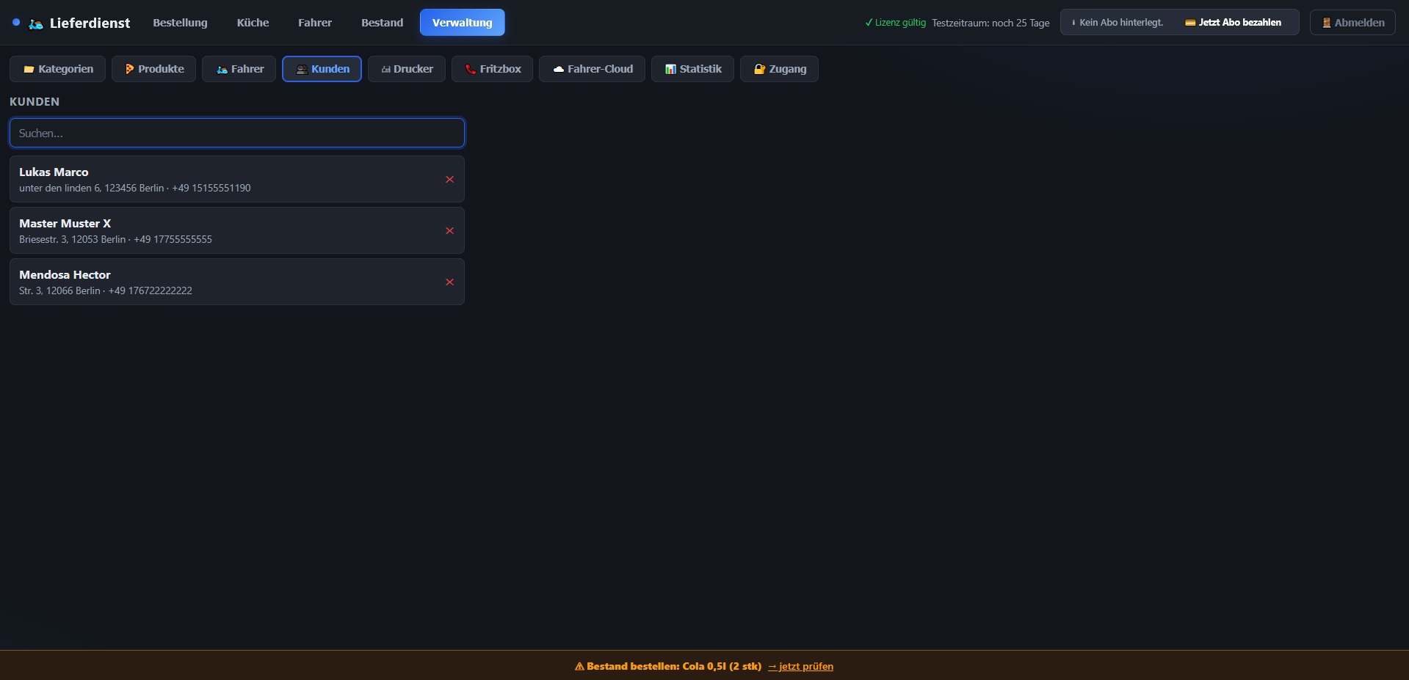Select the Kunden tab
This screenshot has width=1409, height=680.
[322, 69]
